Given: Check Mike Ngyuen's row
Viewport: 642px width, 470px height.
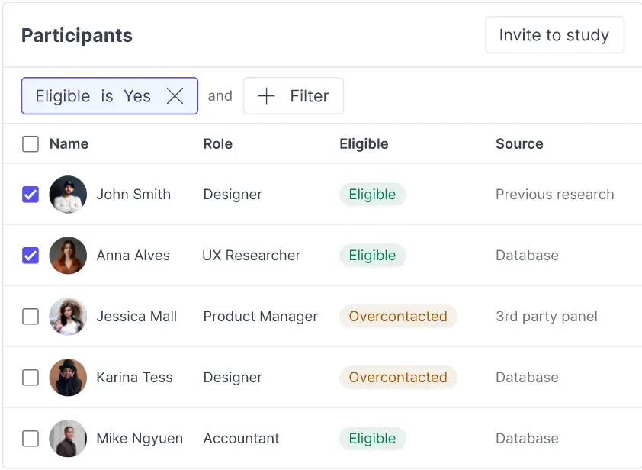Looking at the screenshot, I should 30,439.
